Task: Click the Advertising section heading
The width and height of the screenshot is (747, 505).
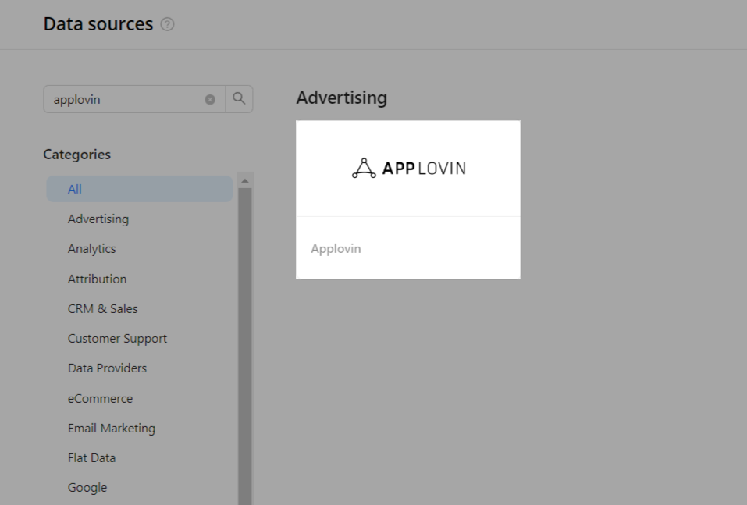Action: point(342,98)
